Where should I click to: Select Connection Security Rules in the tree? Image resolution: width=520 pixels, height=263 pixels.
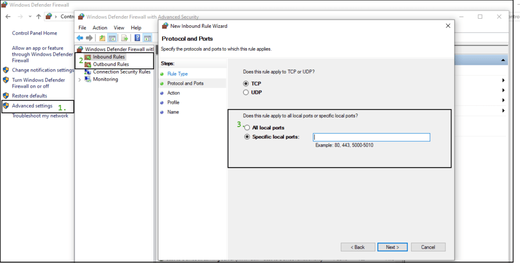pyautogui.click(x=122, y=72)
